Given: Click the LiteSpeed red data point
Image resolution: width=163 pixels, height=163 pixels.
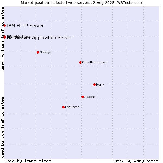Looking at the screenshot, I should click(x=64, y=107).
